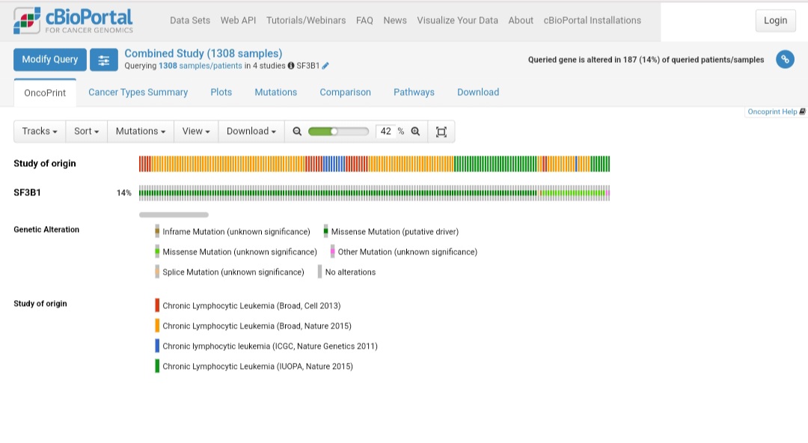This screenshot has width=808, height=443.
Task: Open the Sort dropdown
Action: coord(85,131)
